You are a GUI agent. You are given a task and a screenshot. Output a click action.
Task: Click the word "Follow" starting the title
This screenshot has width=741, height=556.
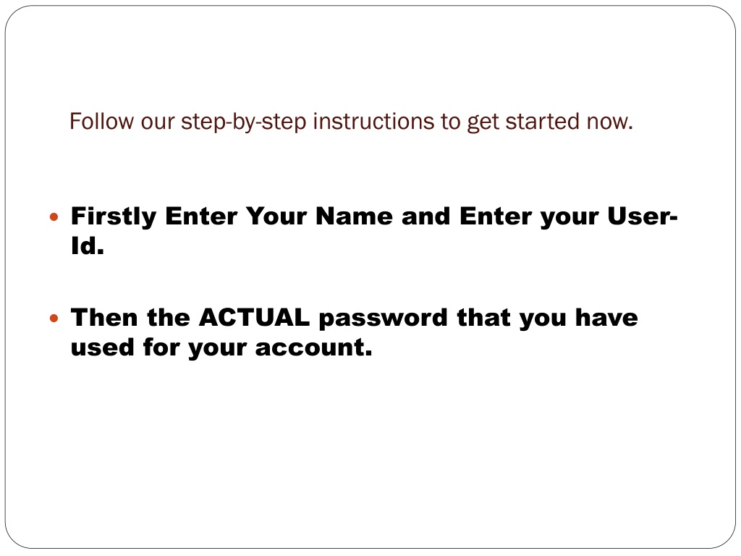click(101, 122)
